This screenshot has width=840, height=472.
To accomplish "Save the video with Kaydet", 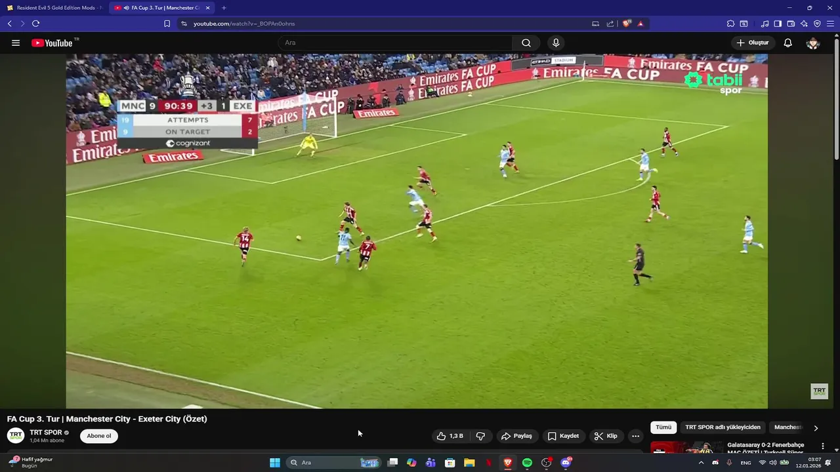I will 563,436.
